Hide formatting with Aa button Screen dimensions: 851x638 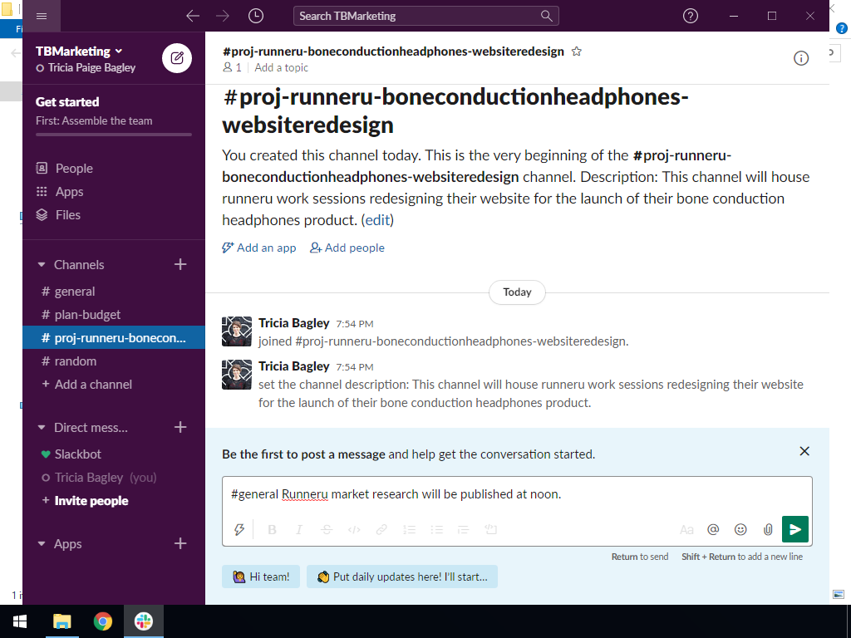point(686,529)
